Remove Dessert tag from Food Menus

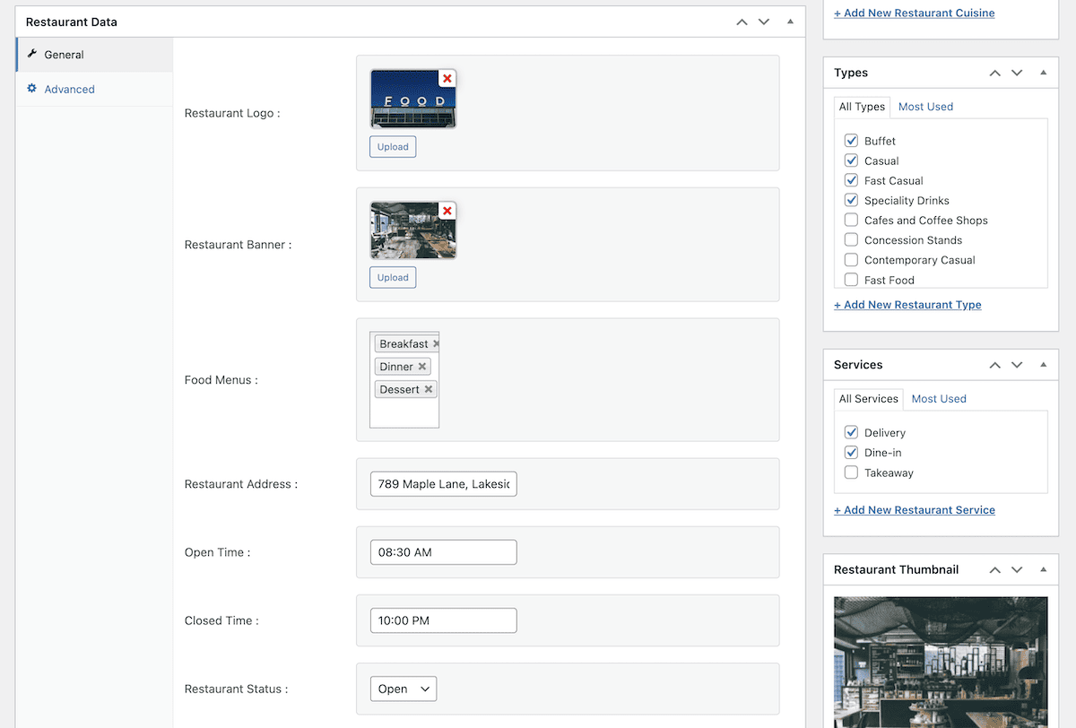(429, 389)
